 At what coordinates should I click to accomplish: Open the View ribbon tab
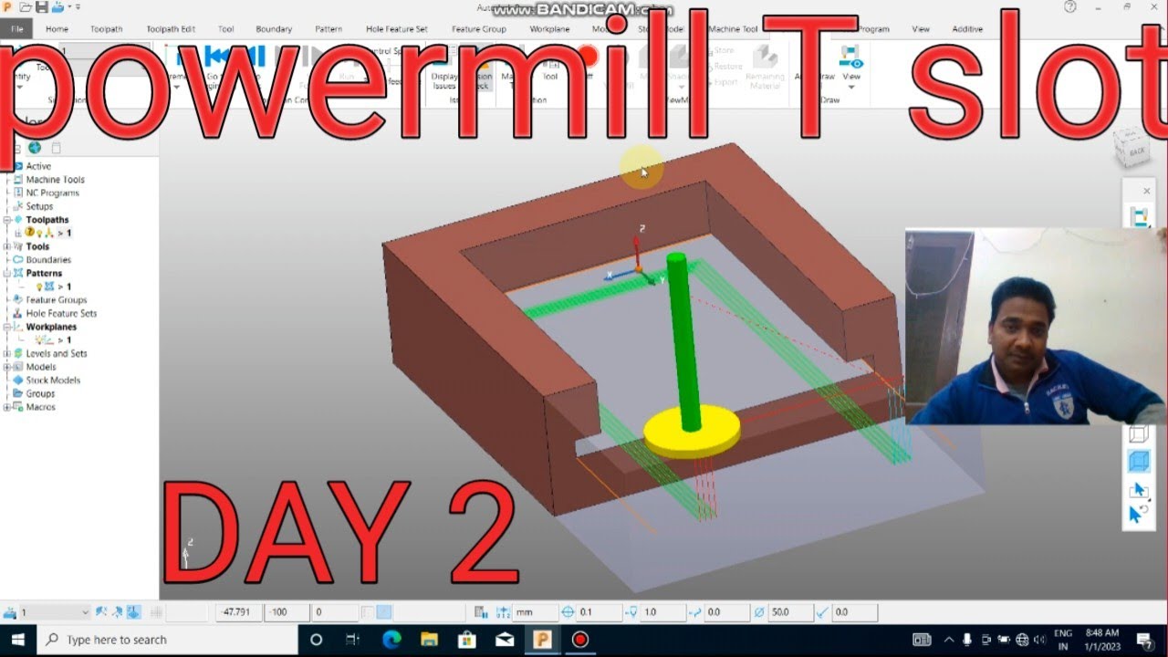tap(921, 29)
